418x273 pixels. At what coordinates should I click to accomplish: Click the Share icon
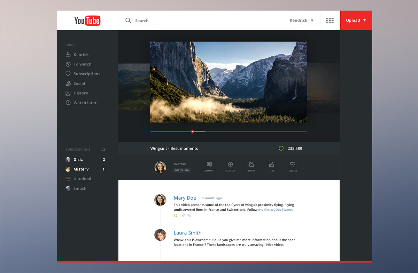251,164
